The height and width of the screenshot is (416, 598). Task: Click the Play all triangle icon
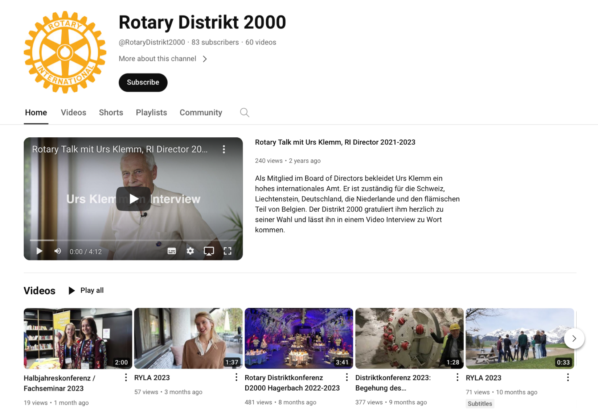[x=72, y=291]
